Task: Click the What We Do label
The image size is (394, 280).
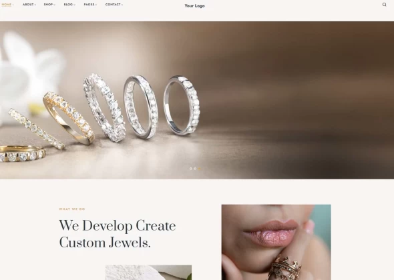Action: [72, 209]
